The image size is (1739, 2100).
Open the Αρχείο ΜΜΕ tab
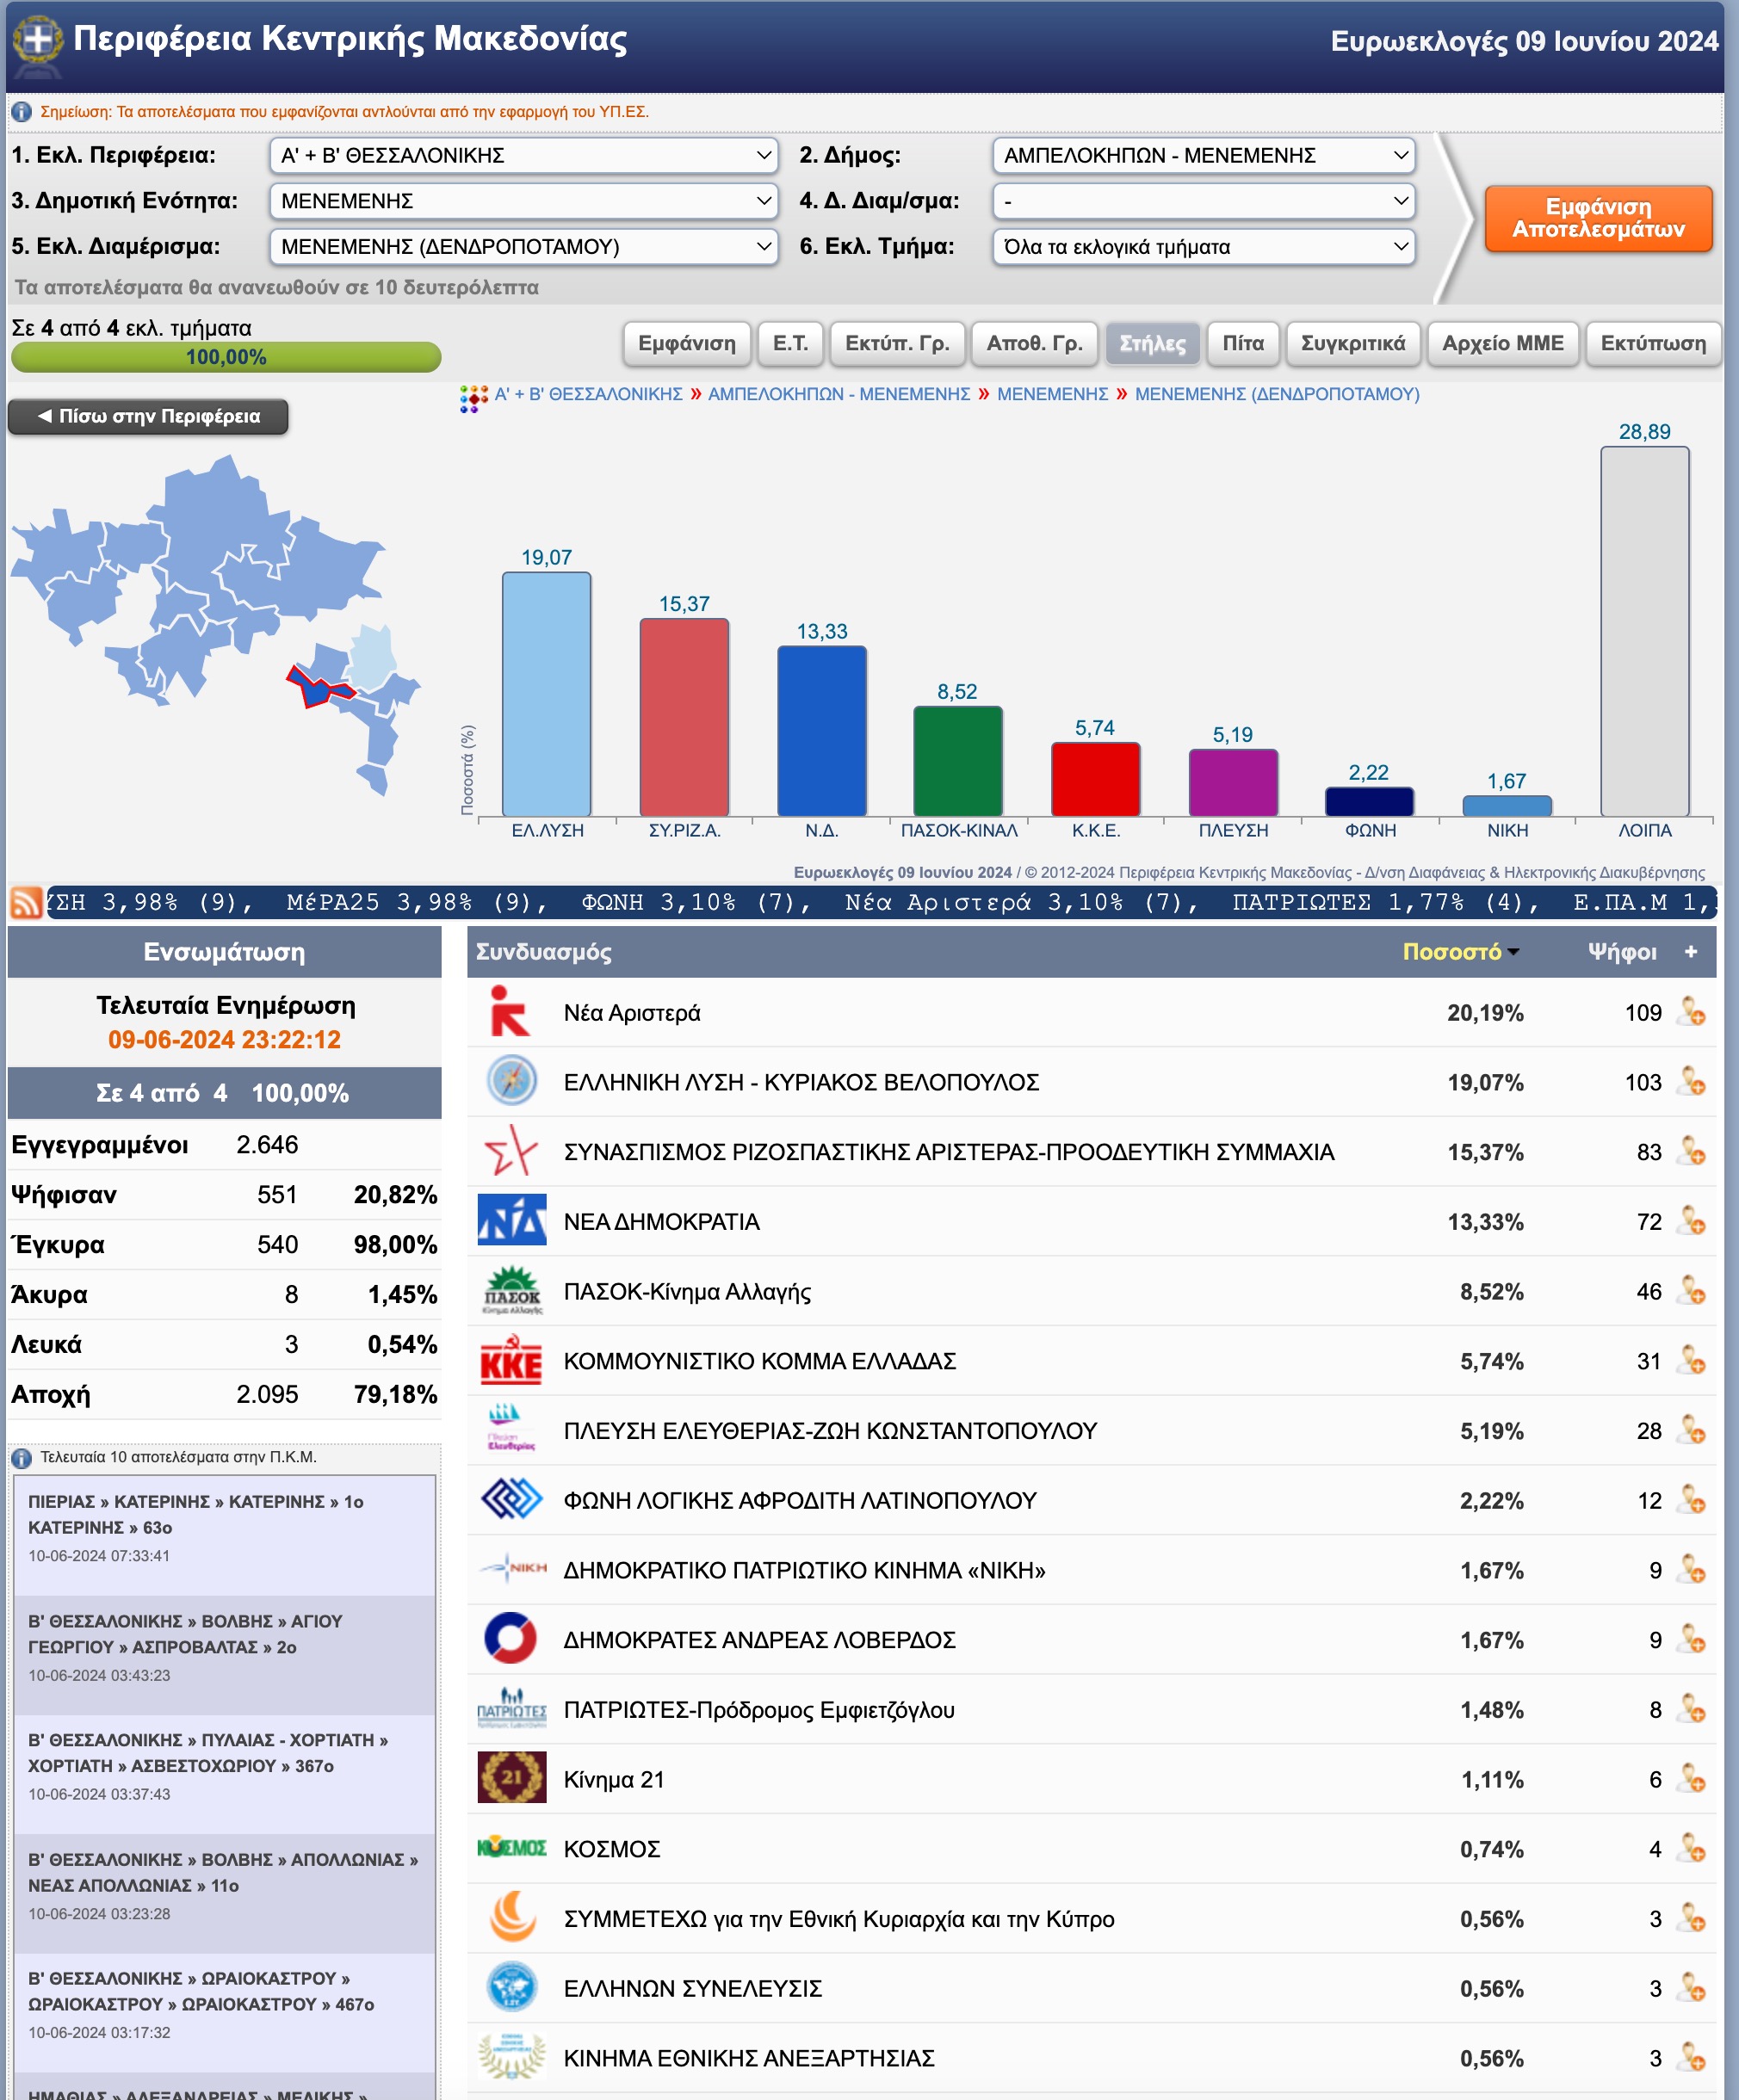pyautogui.click(x=1502, y=343)
